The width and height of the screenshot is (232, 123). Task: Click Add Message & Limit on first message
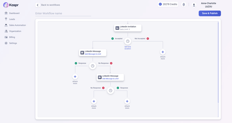(x=93, y=54)
